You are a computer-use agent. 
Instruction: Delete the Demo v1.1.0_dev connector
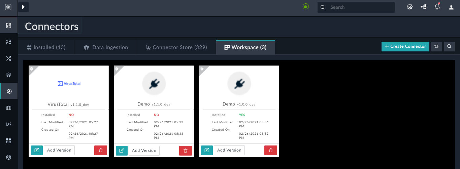point(186,151)
